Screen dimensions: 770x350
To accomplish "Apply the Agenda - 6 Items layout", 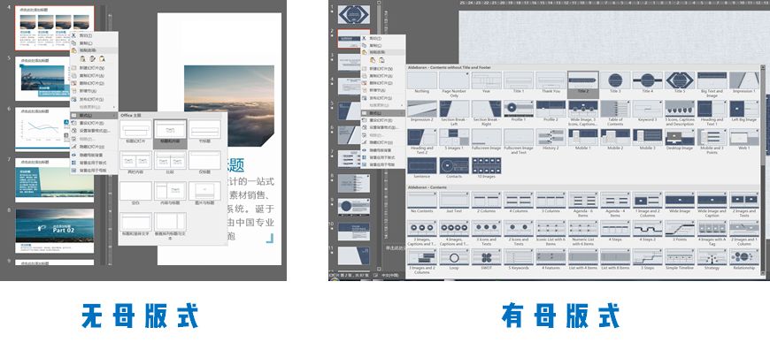I will pos(583,204).
